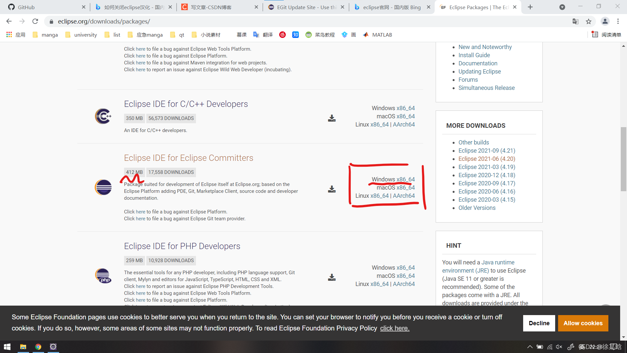Click the Windows Start button on the taskbar
Viewport: 627px width, 353px height.
(x=7, y=346)
